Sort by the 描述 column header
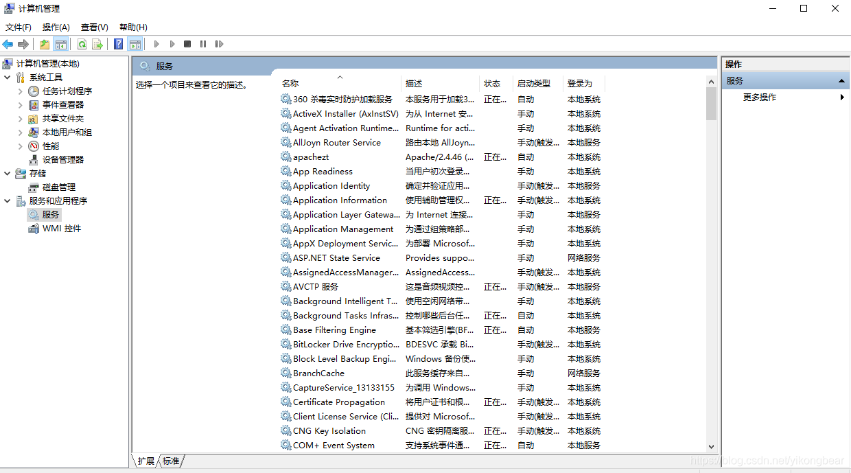This screenshot has height=473, width=851. (x=440, y=83)
